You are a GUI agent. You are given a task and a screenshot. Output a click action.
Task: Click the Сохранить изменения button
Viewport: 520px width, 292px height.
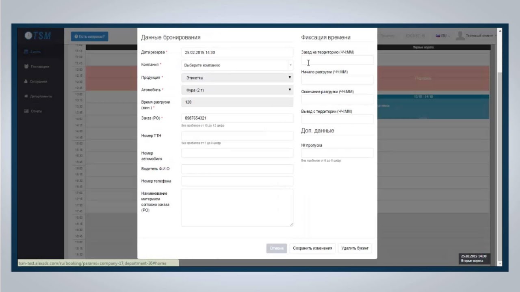(x=312, y=248)
